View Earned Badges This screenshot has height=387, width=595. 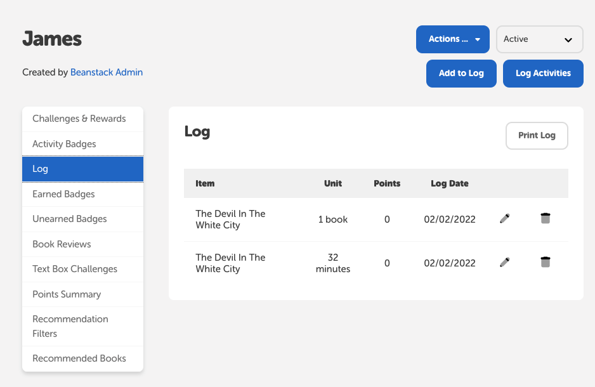coord(82,194)
